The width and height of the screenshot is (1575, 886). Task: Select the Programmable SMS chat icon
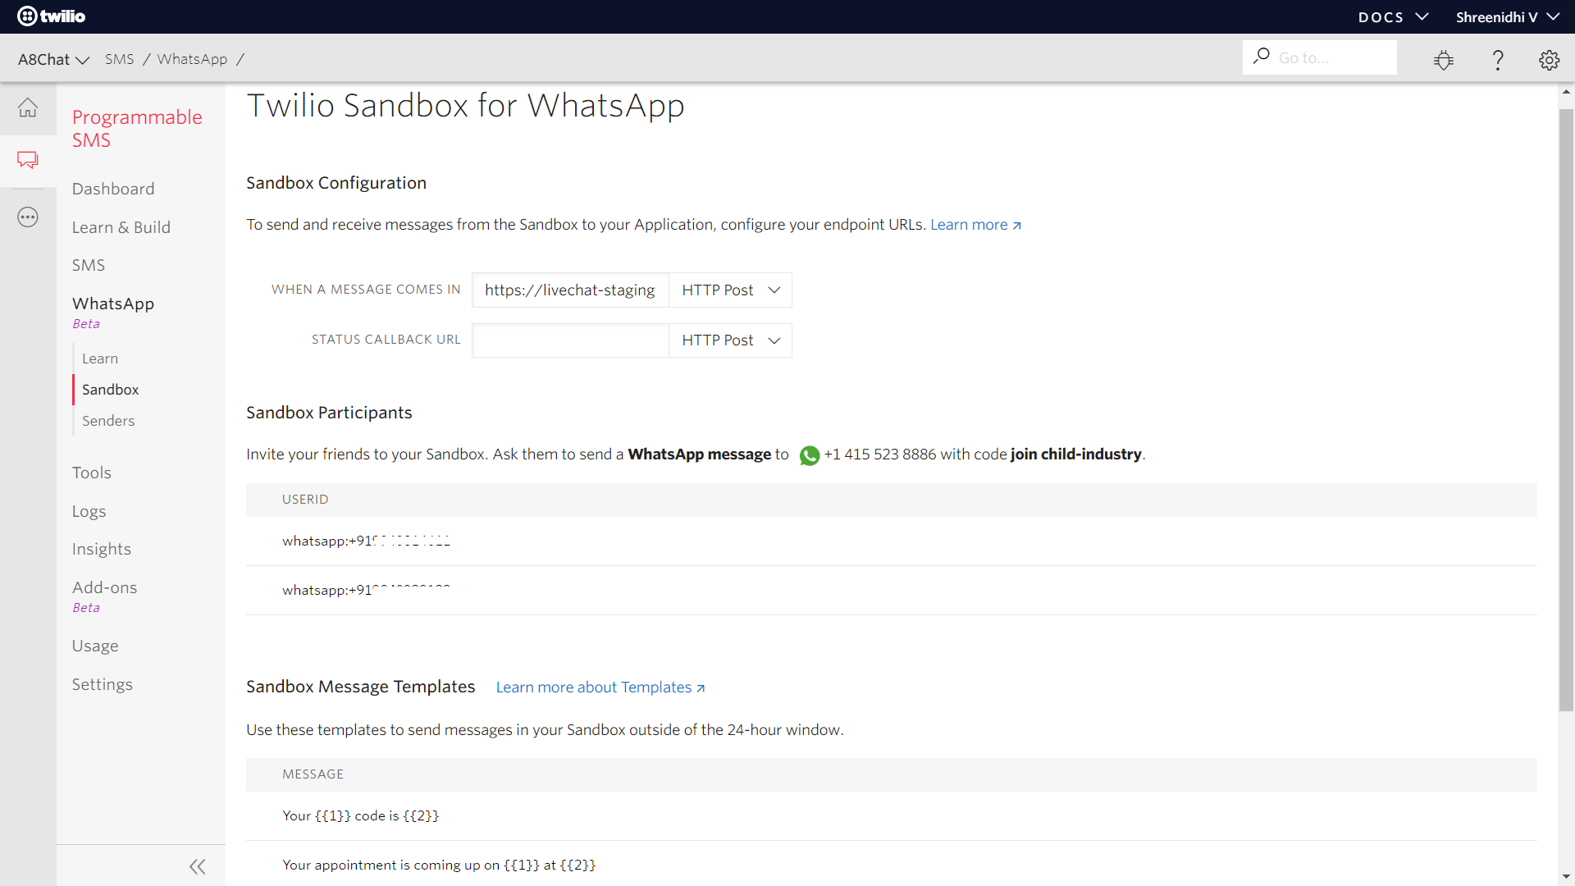(x=28, y=160)
